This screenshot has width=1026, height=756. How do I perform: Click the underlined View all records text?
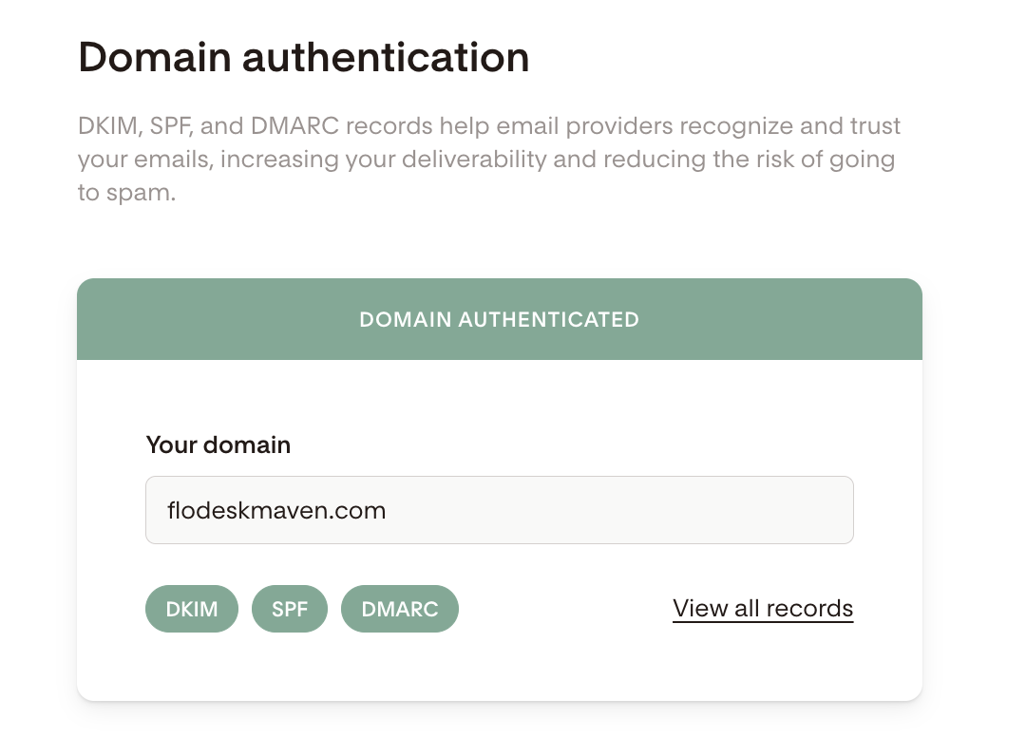763,608
